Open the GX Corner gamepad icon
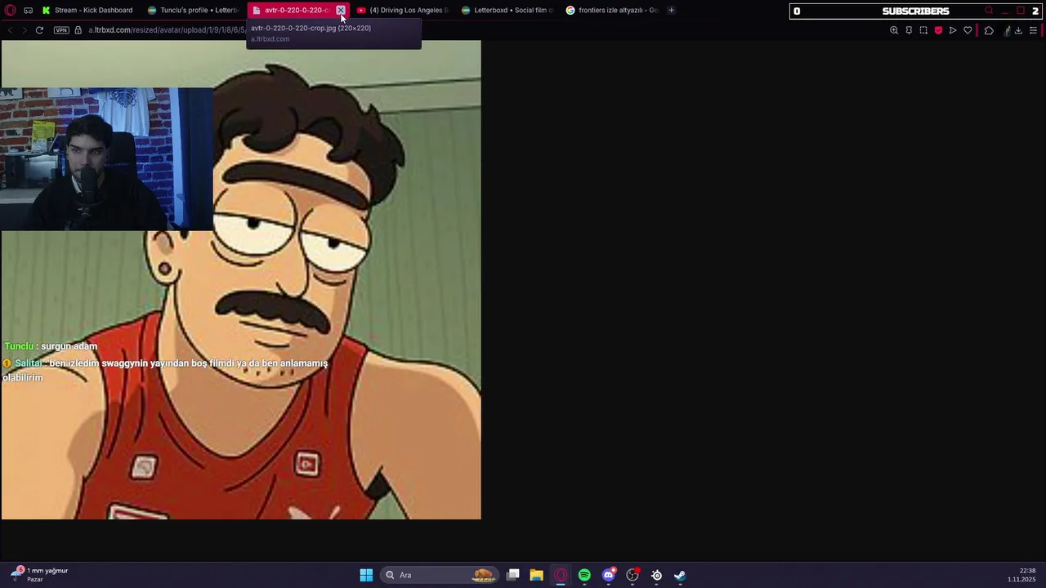This screenshot has height=588, width=1046. pyautogui.click(x=29, y=11)
